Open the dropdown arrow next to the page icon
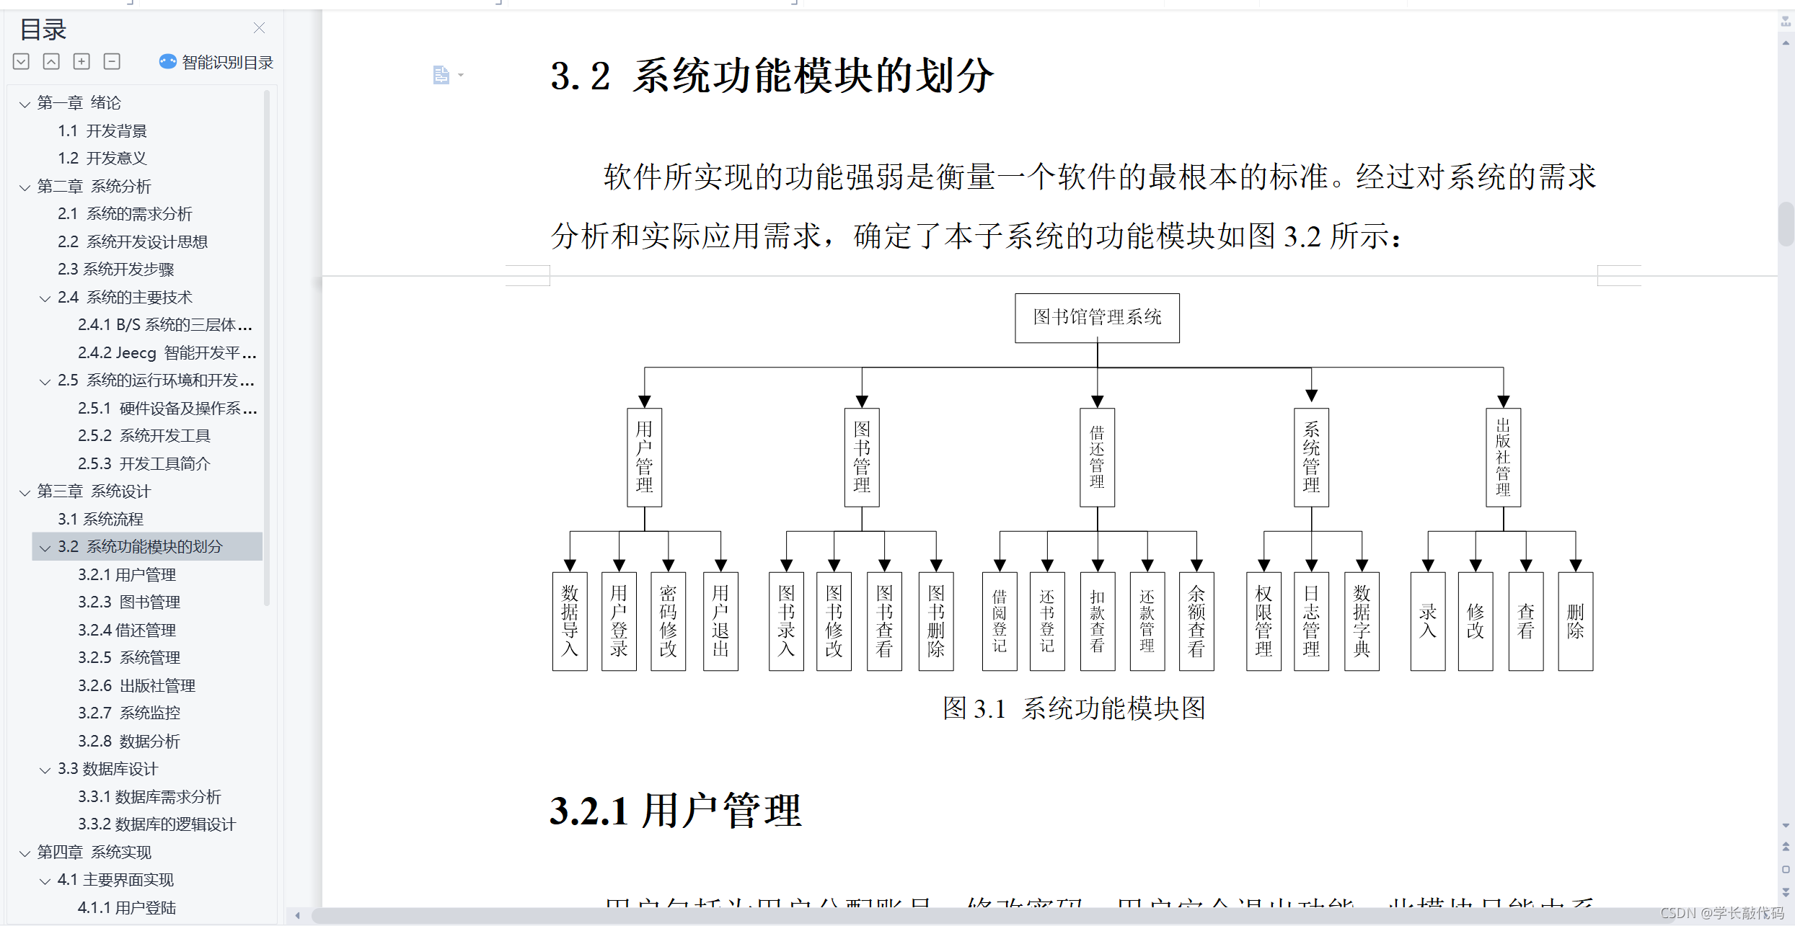Viewport: 1795px width, 926px height. click(461, 76)
